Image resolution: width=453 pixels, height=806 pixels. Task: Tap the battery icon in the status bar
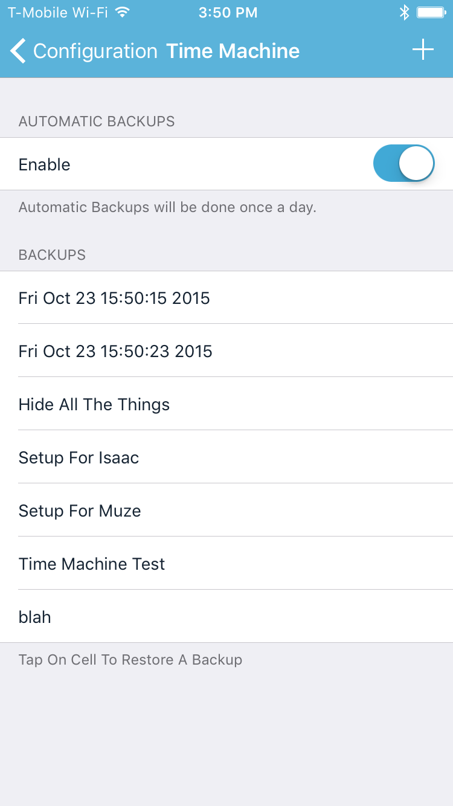[x=431, y=12]
